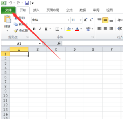Open the 数据 (Data) tab
This screenshot has width=123, height=119.
click(83, 10)
